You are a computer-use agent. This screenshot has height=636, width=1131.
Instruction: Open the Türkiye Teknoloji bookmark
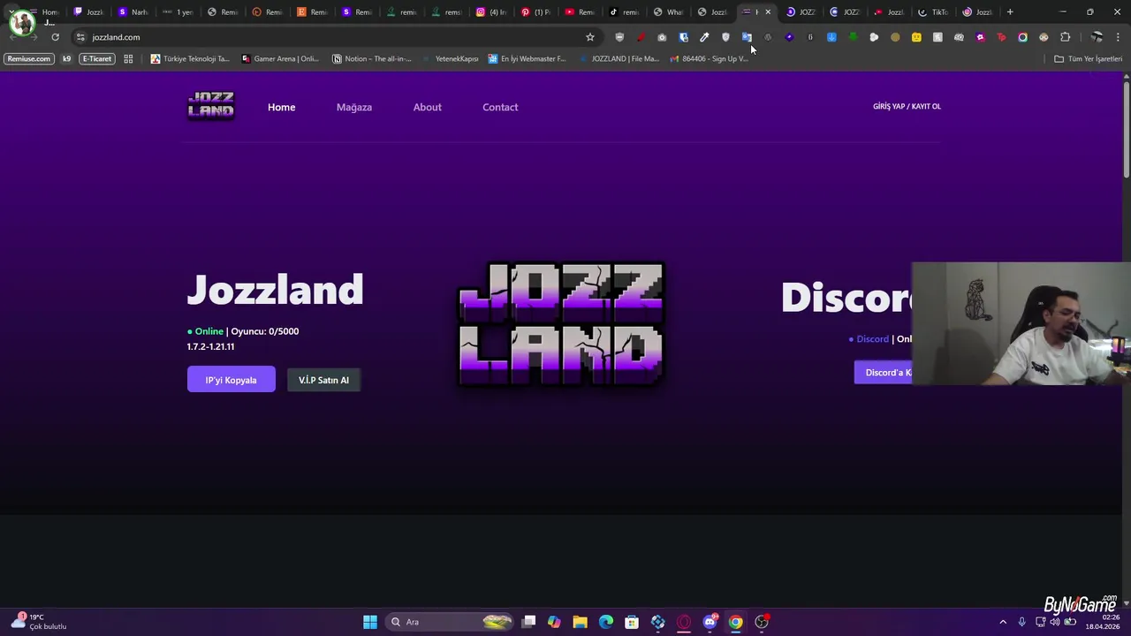click(190, 58)
